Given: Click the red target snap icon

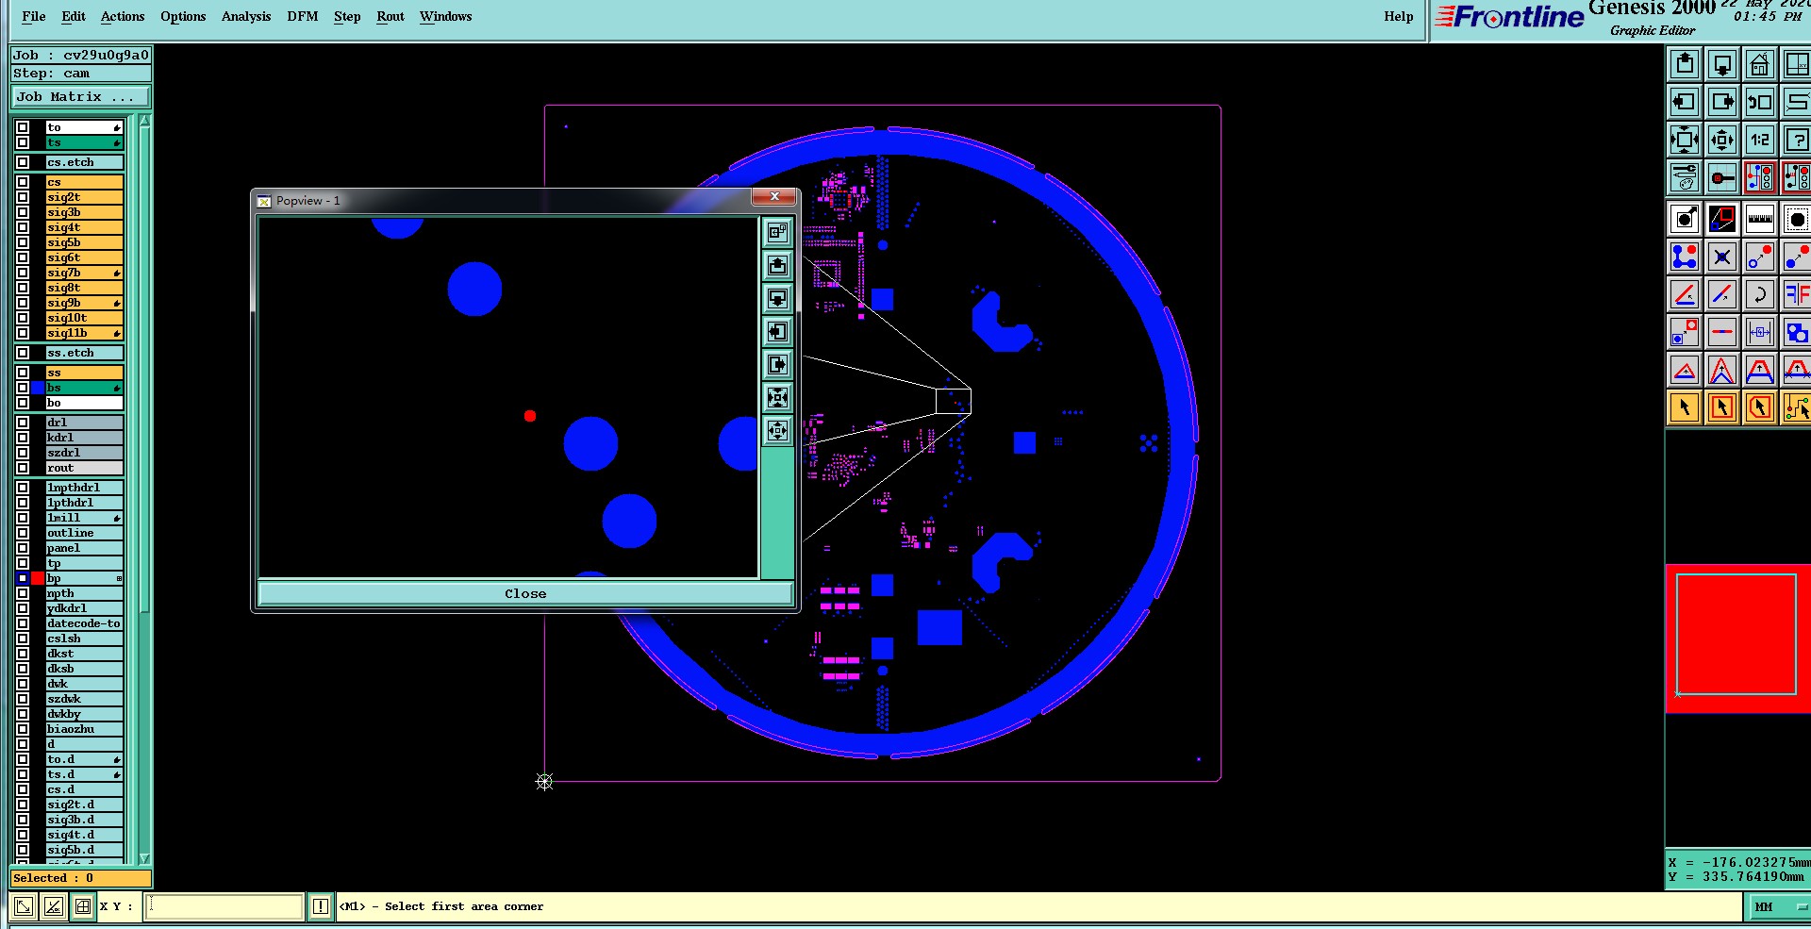Looking at the screenshot, I should coord(1722,177).
